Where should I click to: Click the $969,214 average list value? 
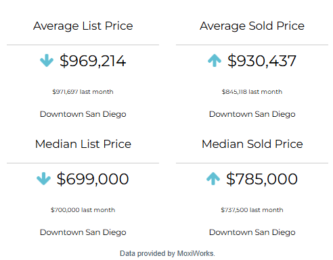pos(93,61)
